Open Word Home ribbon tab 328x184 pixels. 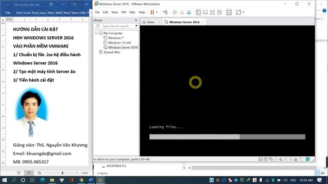click(x=19, y=13)
